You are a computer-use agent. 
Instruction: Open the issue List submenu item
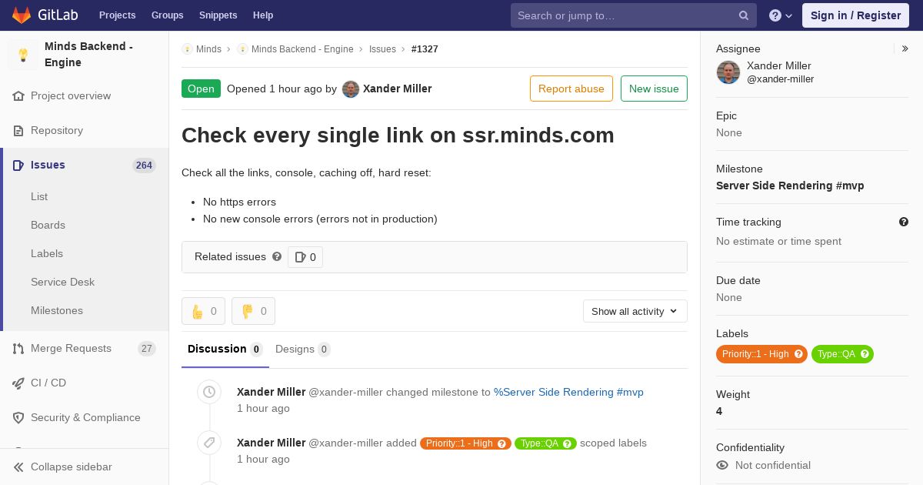39,197
